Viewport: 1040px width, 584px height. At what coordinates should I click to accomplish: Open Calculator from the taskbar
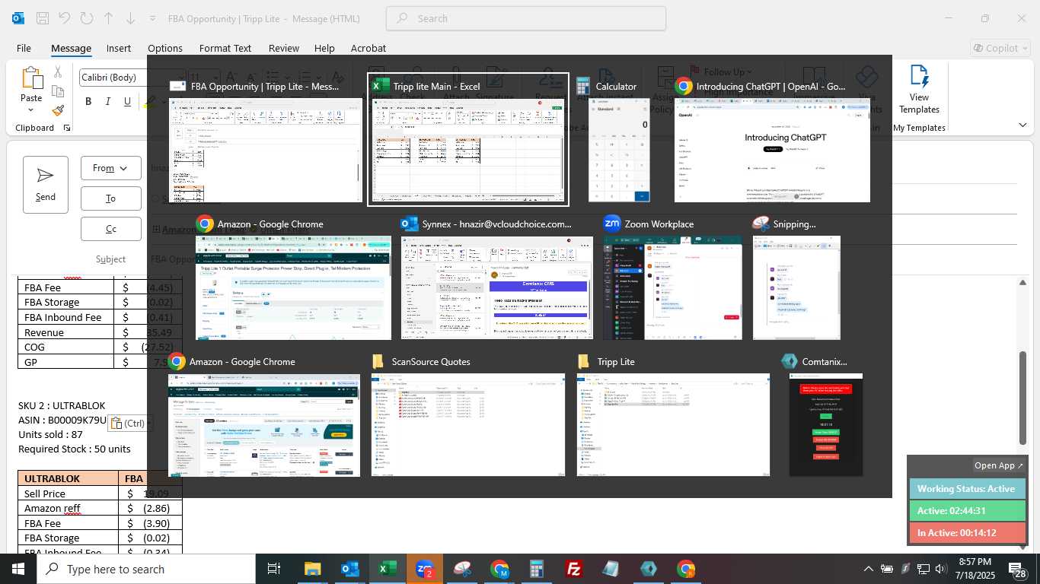point(537,569)
